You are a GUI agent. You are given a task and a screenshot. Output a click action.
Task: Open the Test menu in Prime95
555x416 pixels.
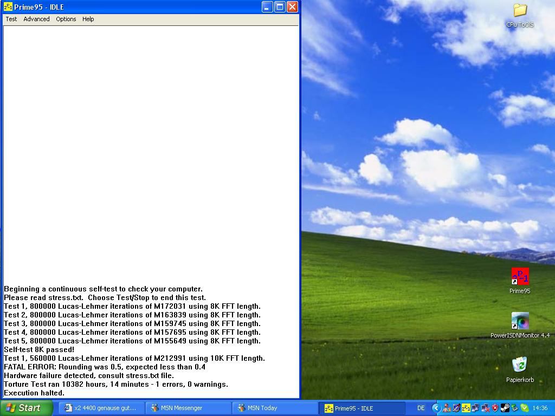click(x=11, y=19)
